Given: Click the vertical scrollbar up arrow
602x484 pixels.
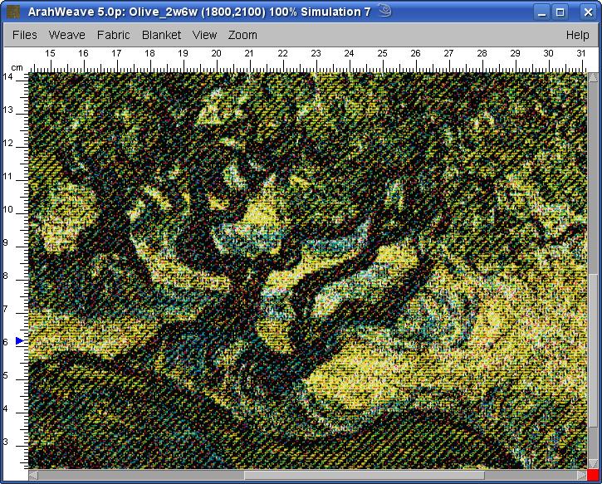Looking at the screenshot, I should pyautogui.click(x=593, y=78).
